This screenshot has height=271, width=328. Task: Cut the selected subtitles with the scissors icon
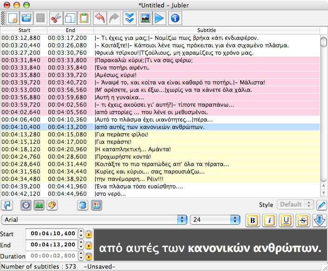tap(56, 19)
